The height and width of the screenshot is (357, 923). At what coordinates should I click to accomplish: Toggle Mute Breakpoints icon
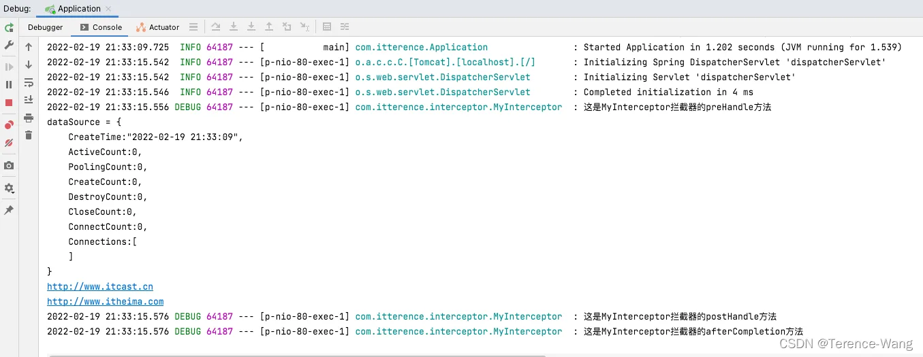[9, 143]
